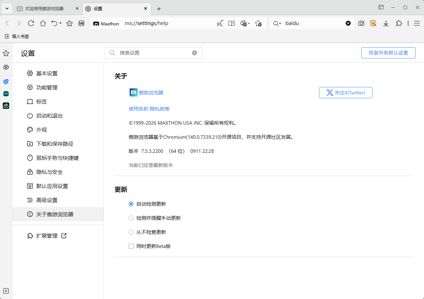Open the green UG sidebar icon
The width and height of the screenshot is (424, 299).
tap(6, 94)
